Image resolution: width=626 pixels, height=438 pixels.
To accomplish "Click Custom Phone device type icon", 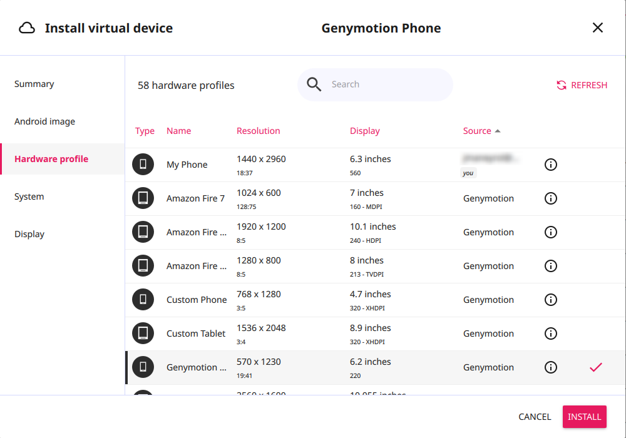I will point(143,300).
